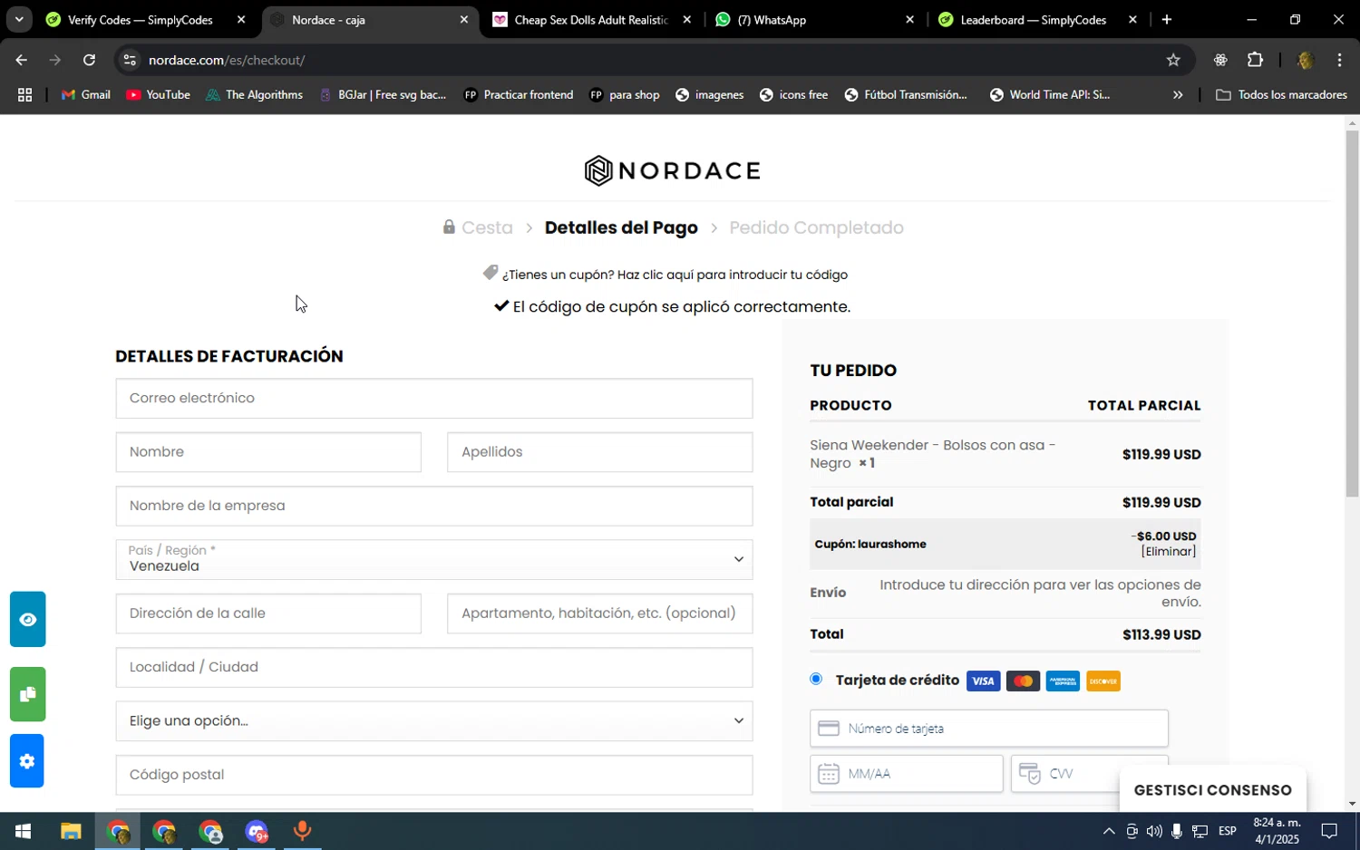The height and width of the screenshot is (850, 1360).
Task: Click the Correo electrónico field
Action: [434, 398]
